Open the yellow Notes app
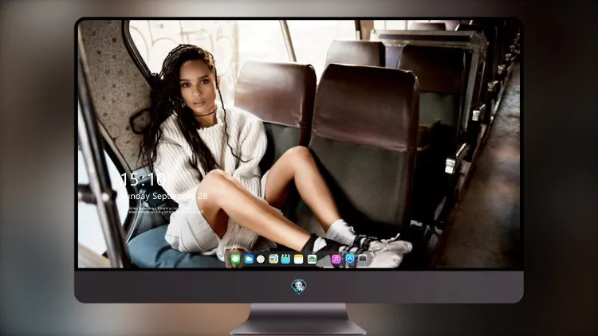The image size is (598, 336). click(299, 260)
